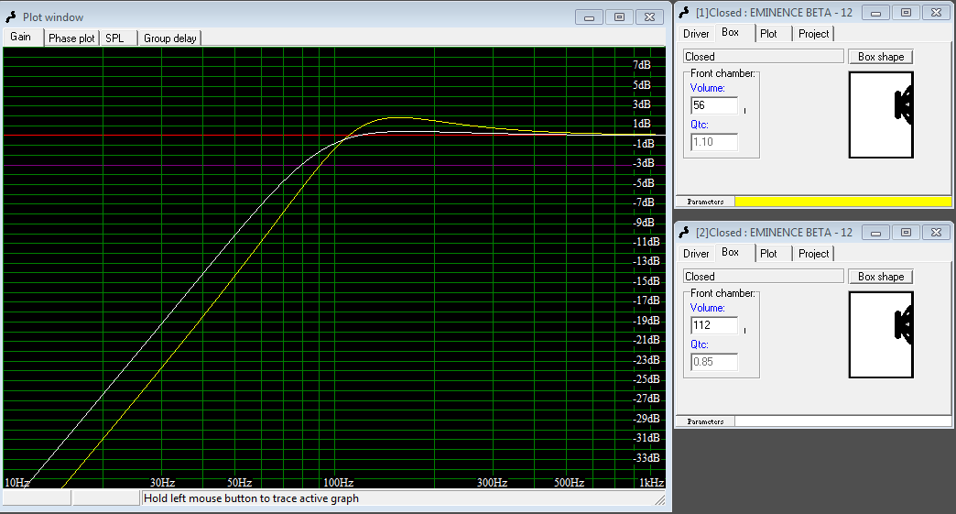Maximize the project [1] window
The height and width of the screenshot is (514, 956).
click(x=906, y=13)
